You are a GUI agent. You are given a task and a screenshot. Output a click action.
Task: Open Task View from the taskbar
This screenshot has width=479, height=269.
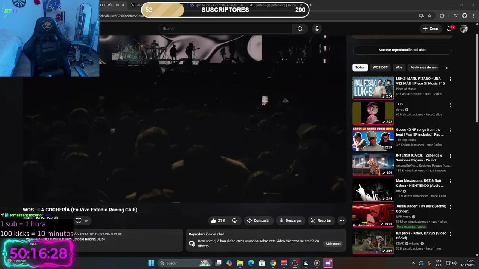pos(219,263)
